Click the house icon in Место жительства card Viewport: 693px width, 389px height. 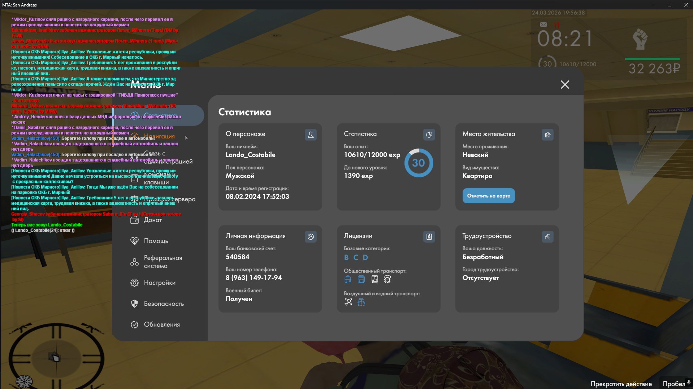click(x=547, y=135)
